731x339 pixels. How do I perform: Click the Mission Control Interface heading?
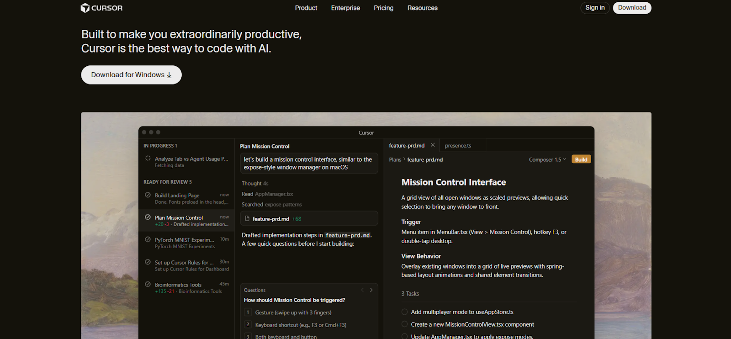point(454,182)
